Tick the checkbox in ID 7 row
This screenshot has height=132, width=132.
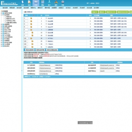coord(46,30)
